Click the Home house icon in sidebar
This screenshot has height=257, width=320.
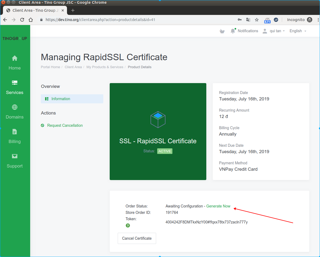[14, 58]
